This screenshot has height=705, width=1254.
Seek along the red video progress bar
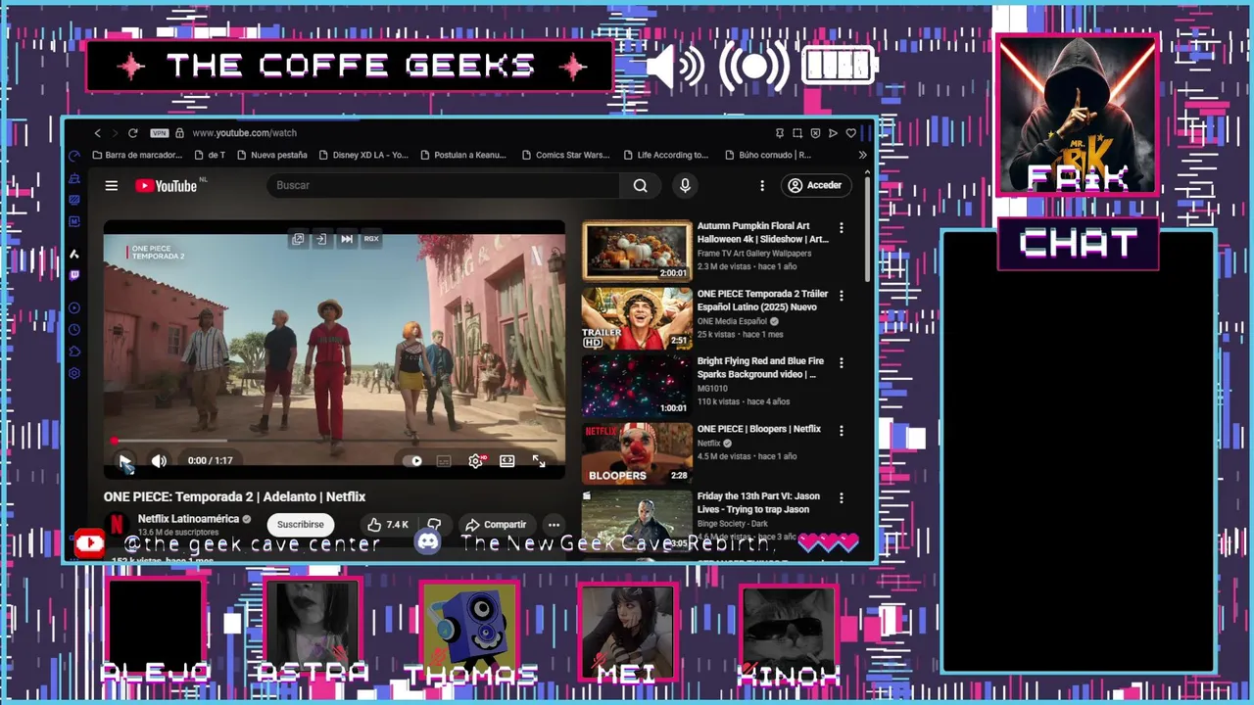(335, 441)
